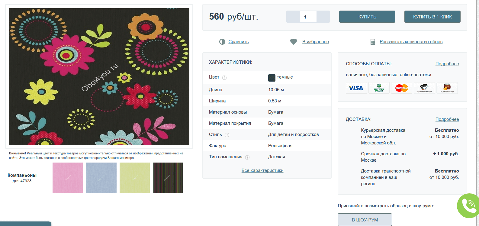
Task: Click the cashless payment icon
Action: (x=424, y=88)
